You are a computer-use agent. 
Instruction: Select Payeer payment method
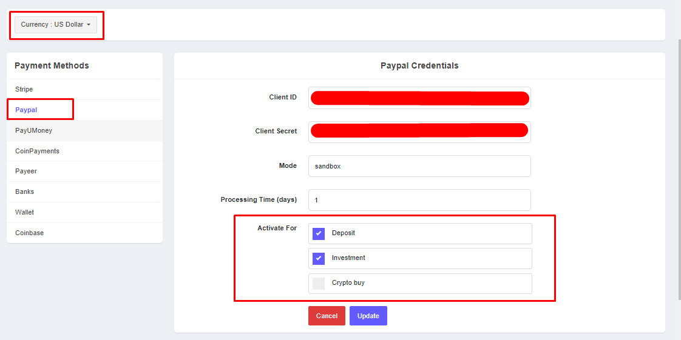tap(26, 171)
